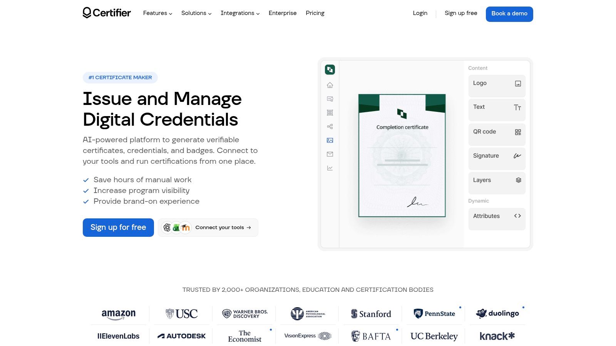Click the PennState logo

pyautogui.click(x=434, y=314)
